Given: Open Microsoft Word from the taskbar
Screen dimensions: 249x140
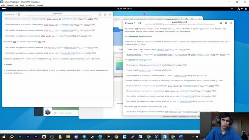Looking at the screenshot, I should 181,136.
